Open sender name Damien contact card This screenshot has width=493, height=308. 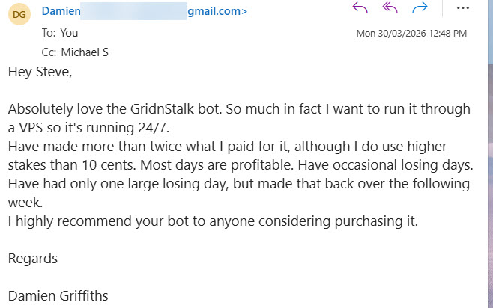59,11
